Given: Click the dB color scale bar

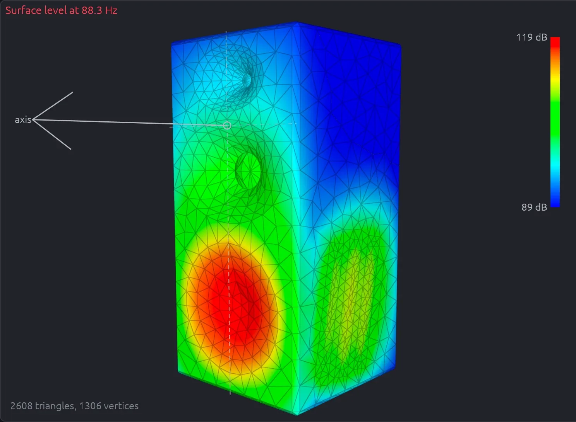Looking at the screenshot, I should [555, 122].
